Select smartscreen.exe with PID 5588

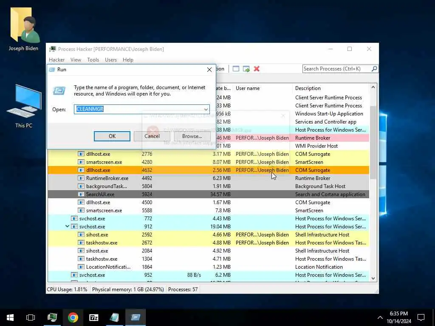(x=208, y=211)
